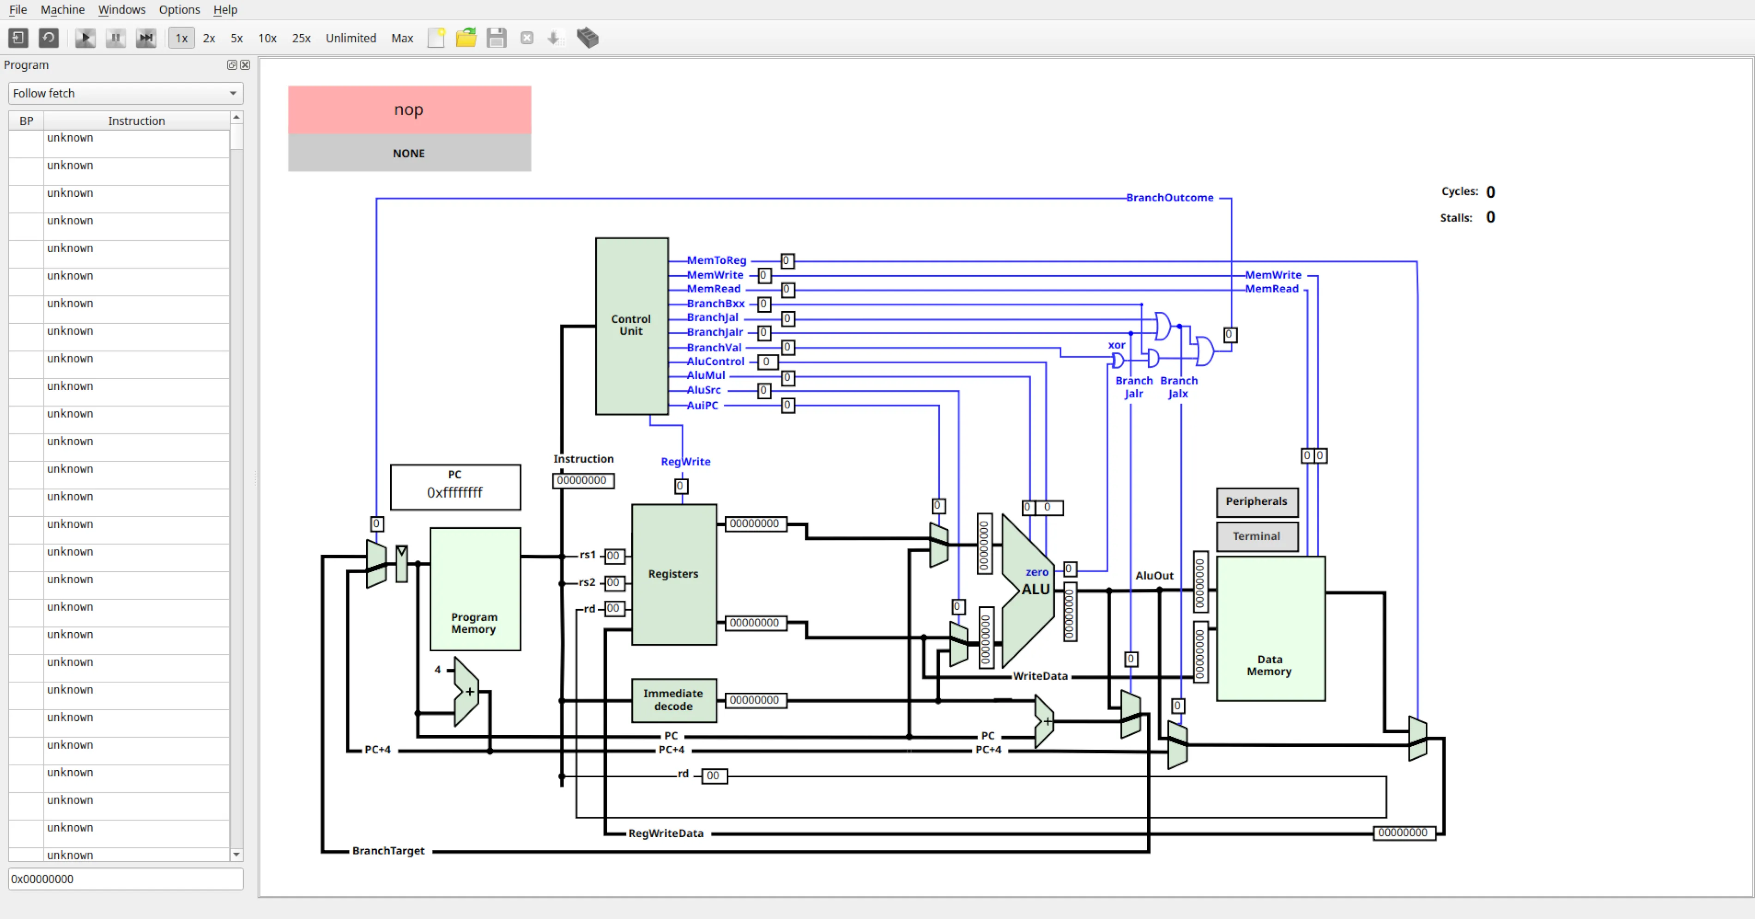The width and height of the screenshot is (1755, 919).
Task: Click the scroll down arrow in program list
Action: [x=236, y=854]
